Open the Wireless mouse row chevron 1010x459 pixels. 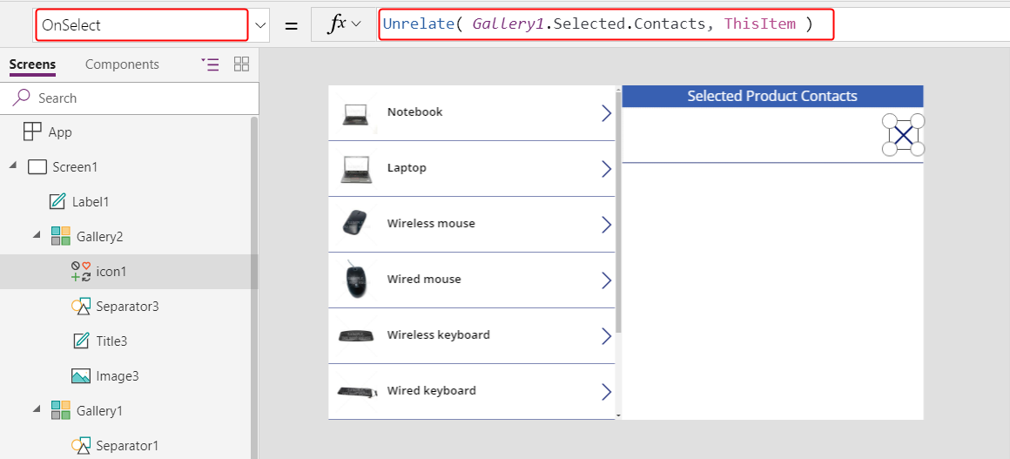(x=606, y=225)
